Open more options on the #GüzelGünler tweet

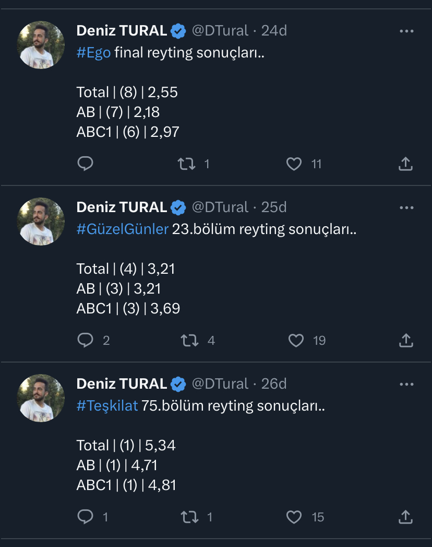click(x=406, y=208)
